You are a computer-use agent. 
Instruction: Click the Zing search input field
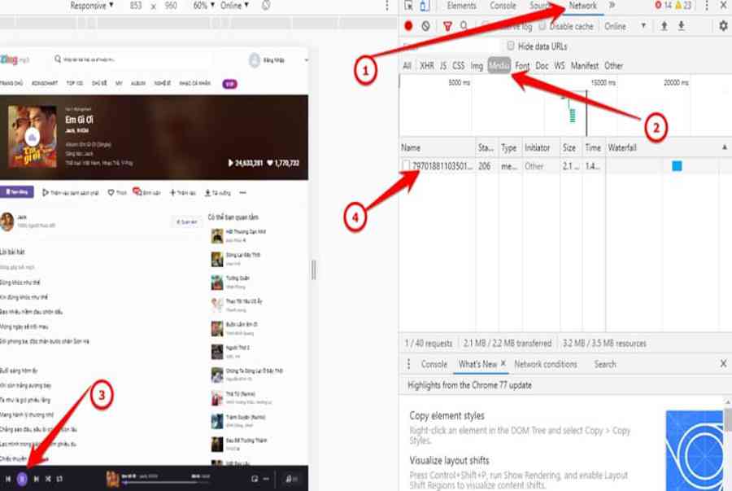146,59
